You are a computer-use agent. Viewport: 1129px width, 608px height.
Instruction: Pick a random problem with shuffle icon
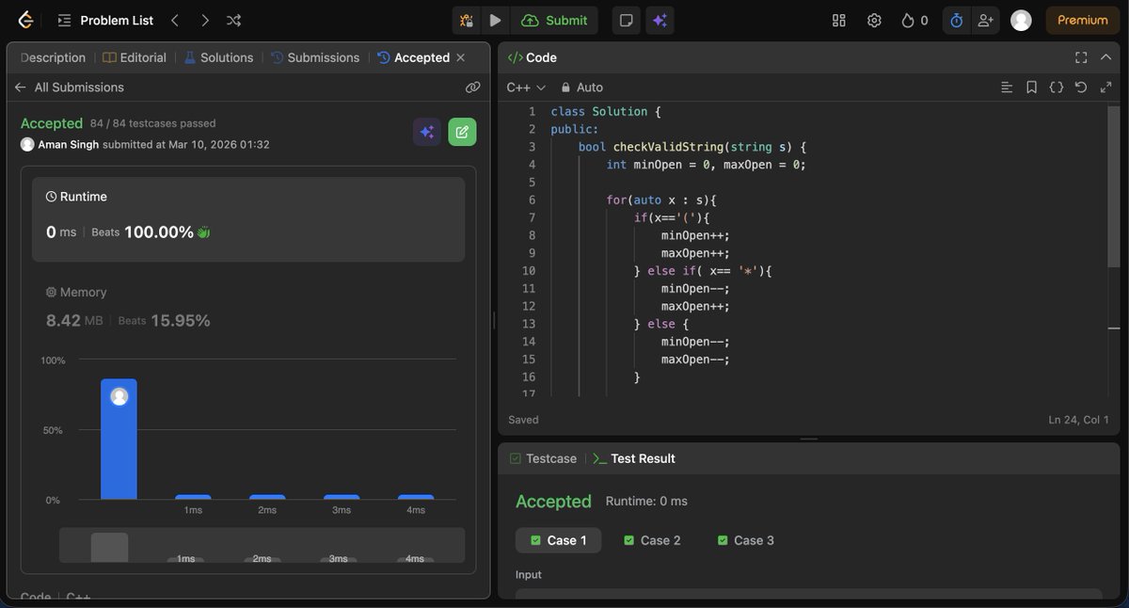(x=234, y=20)
